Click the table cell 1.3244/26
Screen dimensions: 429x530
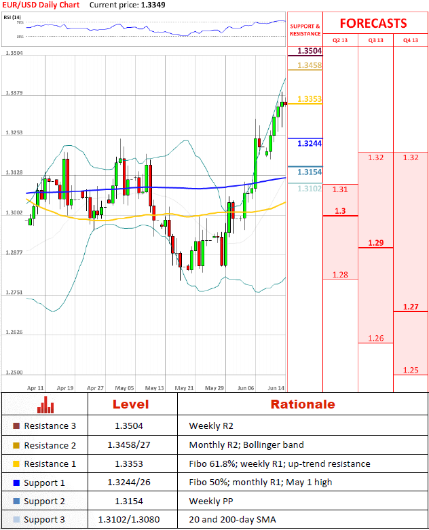[129, 482]
